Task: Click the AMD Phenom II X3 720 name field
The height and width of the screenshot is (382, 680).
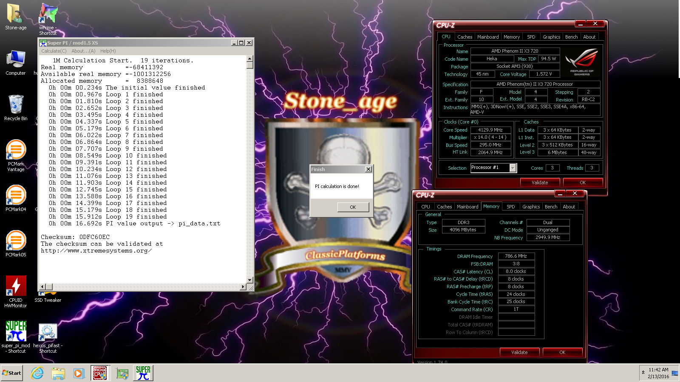Action: (515, 51)
